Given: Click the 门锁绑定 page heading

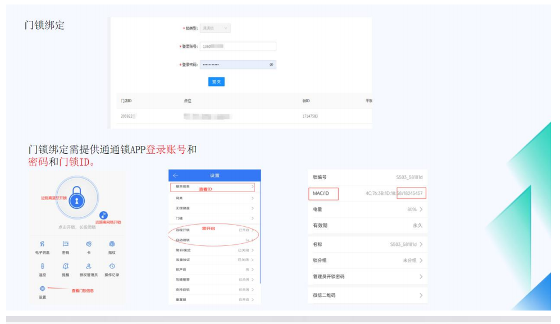Looking at the screenshot, I should (x=44, y=25).
